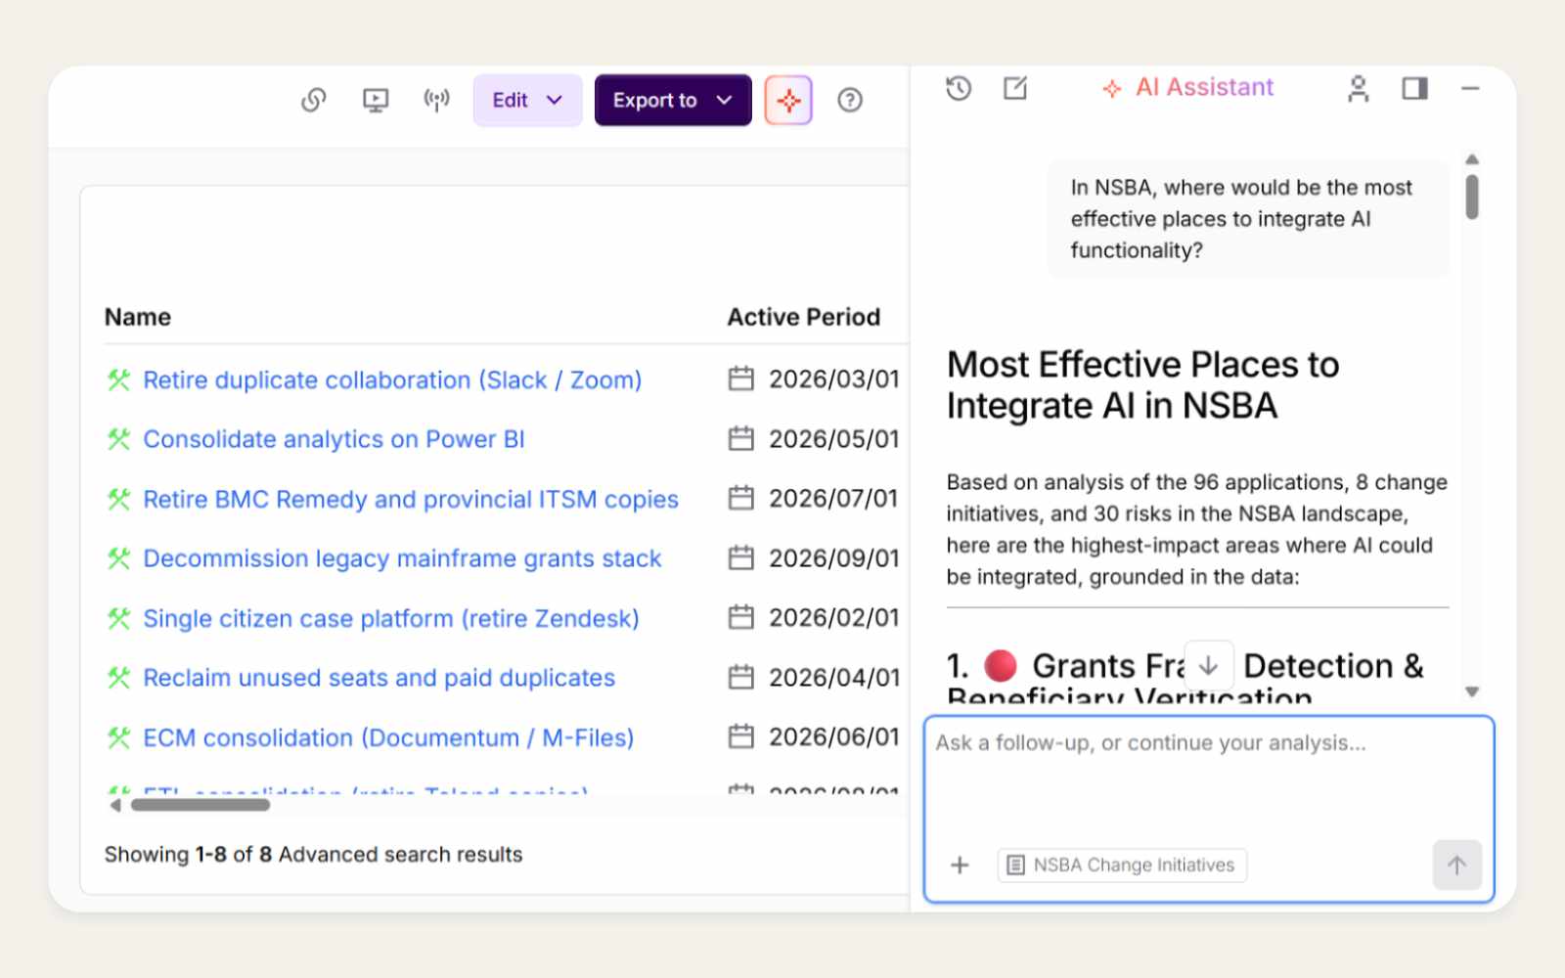Click the copy link icon in the toolbar
1565x978 pixels.
click(x=313, y=100)
